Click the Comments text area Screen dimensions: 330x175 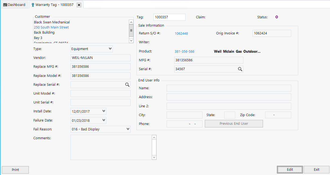tap(111, 147)
